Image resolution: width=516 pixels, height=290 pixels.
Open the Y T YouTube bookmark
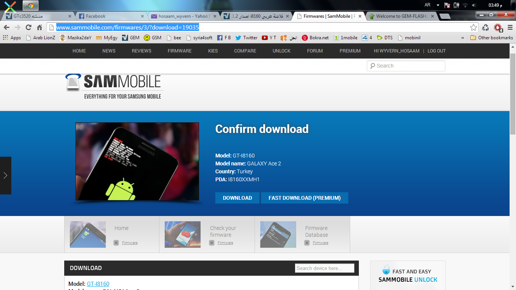[x=269, y=38]
